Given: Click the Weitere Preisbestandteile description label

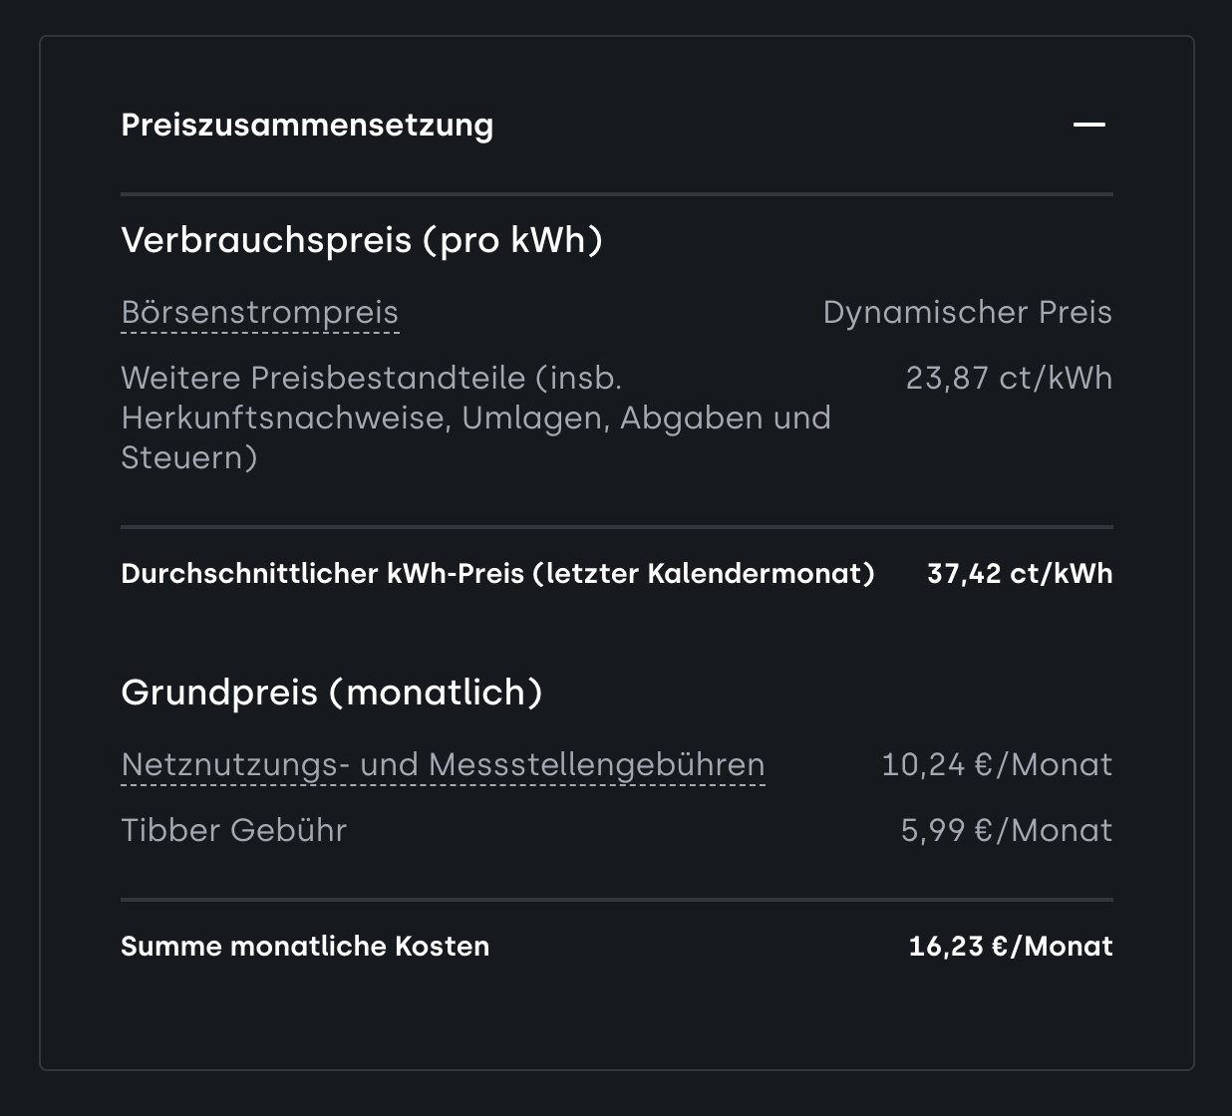Looking at the screenshot, I should pyautogui.click(x=371, y=379).
